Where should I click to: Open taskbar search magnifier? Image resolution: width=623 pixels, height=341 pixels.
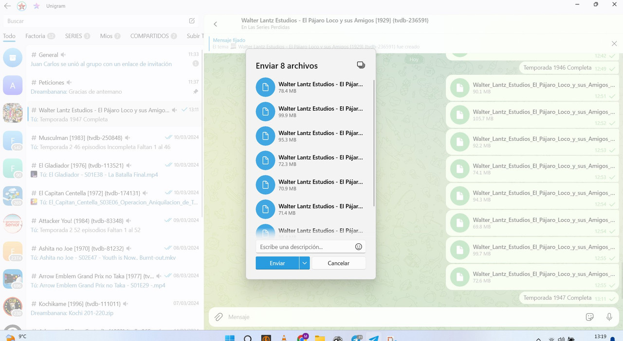click(x=248, y=338)
